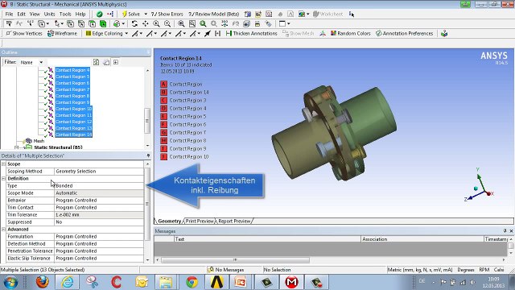
Task: Switch to the Print Preview tab
Action: (200, 221)
